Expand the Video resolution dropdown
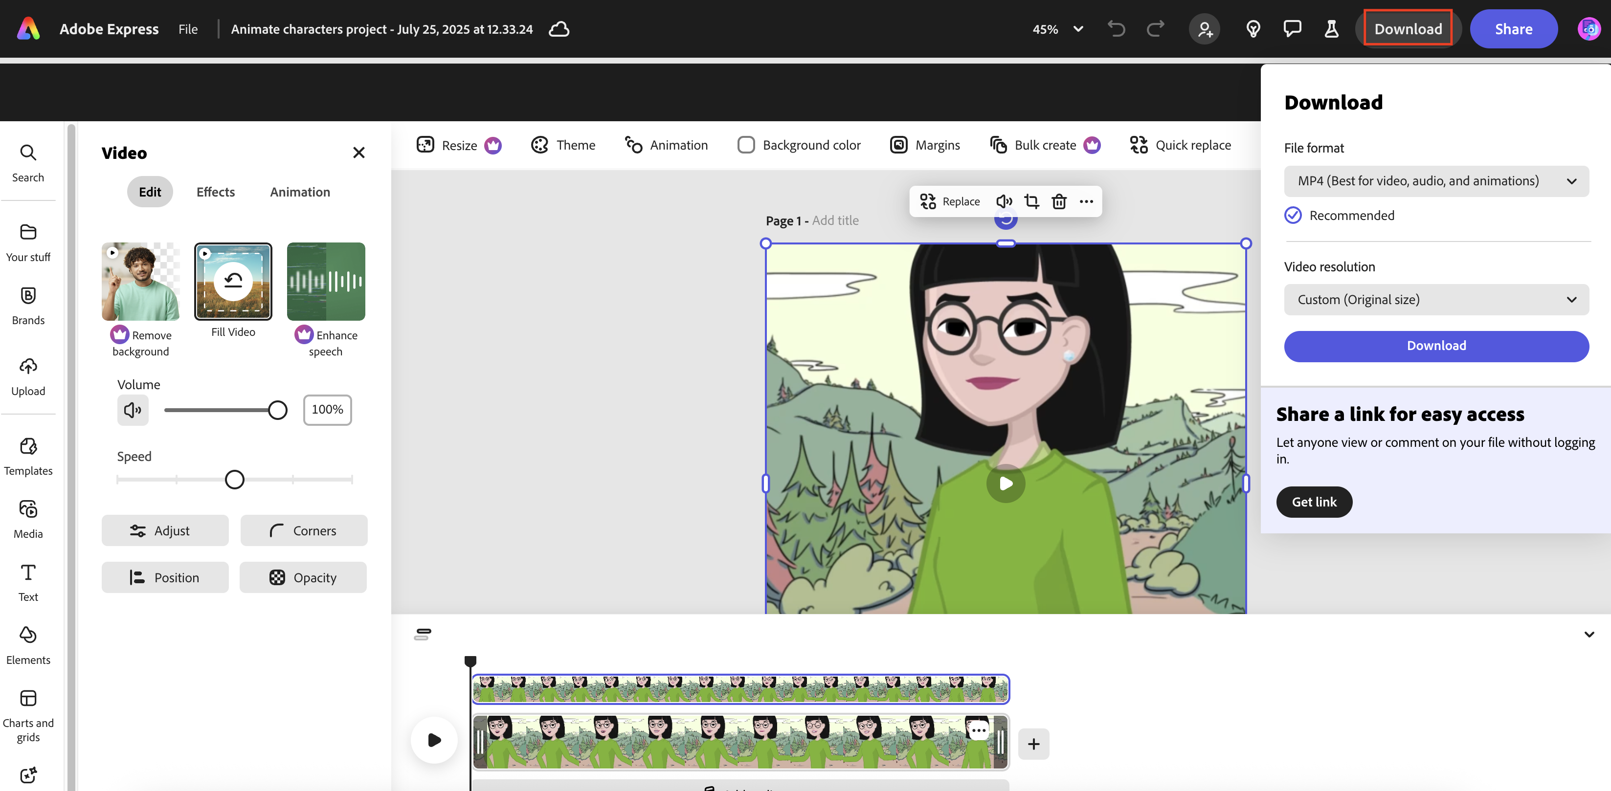 pyautogui.click(x=1436, y=300)
